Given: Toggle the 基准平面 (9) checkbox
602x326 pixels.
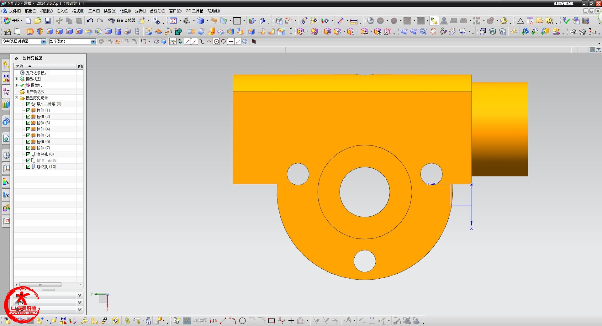Looking at the screenshot, I should [x=28, y=160].
